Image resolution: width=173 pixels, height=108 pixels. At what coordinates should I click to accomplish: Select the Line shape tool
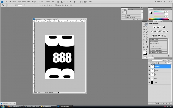tap(147, 44)
